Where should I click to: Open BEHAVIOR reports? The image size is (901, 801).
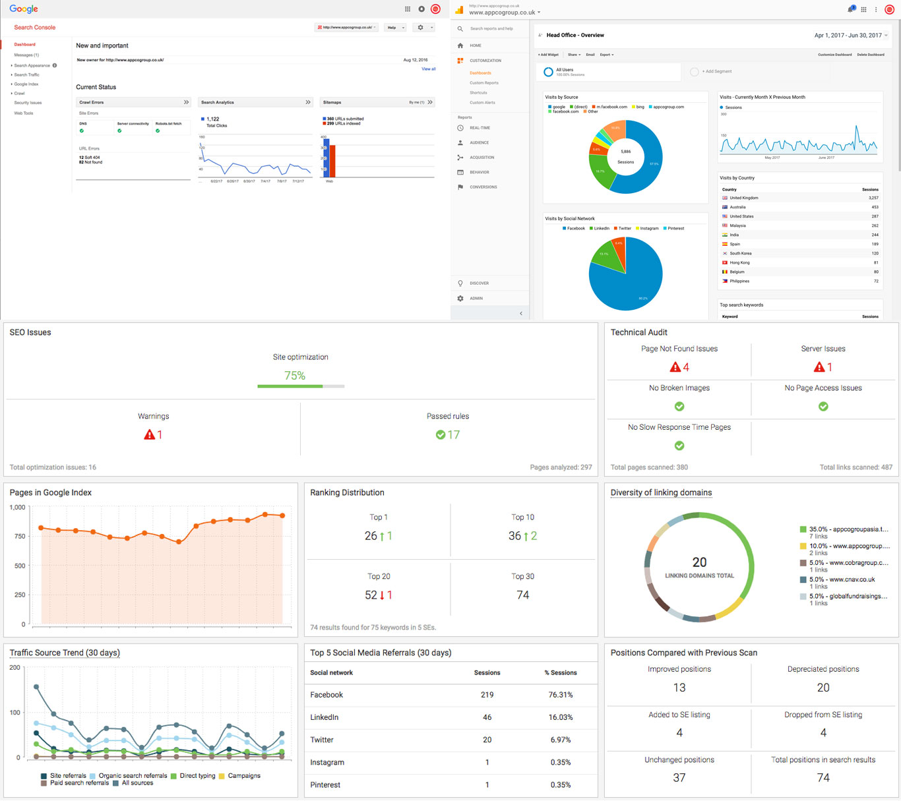tap(480, 172)
